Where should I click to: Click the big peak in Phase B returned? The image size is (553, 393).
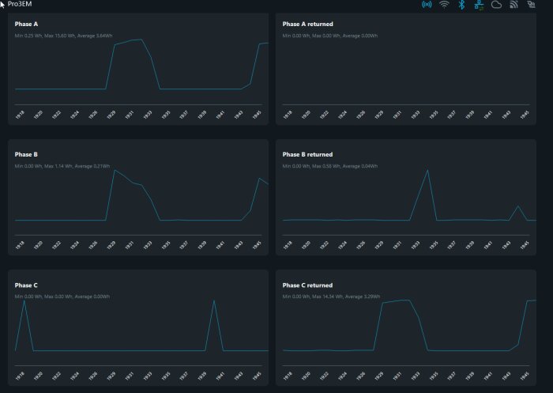[427, 171]
